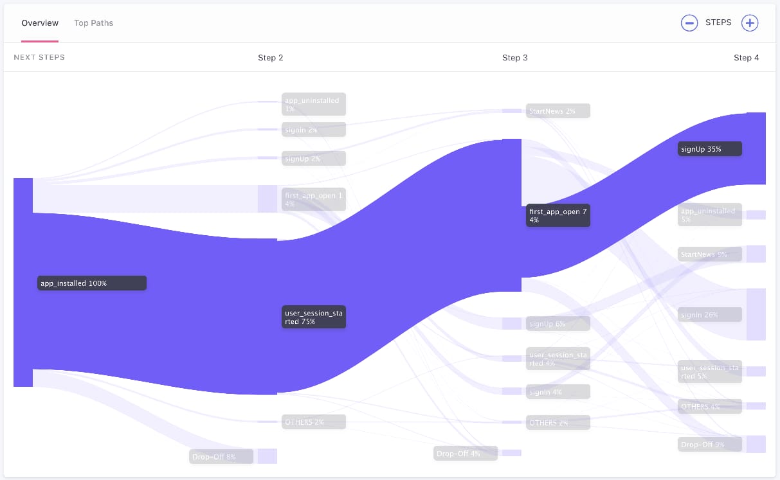This screenshot has height=480, width=780.
Task: Click the signin 26% node in Step 4
Action: pyautogui.click(x=709, y=315)
